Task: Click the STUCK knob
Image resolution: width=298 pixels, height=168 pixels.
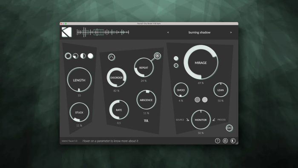Action: click(79, 112)
